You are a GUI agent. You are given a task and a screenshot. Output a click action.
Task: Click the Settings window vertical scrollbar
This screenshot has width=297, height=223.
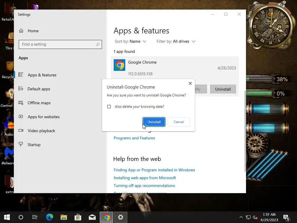tap(245, 131)
